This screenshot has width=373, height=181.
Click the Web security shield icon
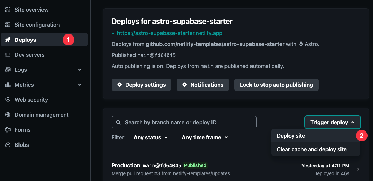point(8,100)
